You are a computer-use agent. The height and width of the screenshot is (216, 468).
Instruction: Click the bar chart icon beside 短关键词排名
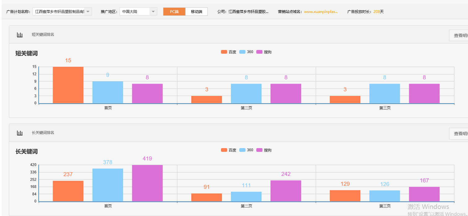19,35
